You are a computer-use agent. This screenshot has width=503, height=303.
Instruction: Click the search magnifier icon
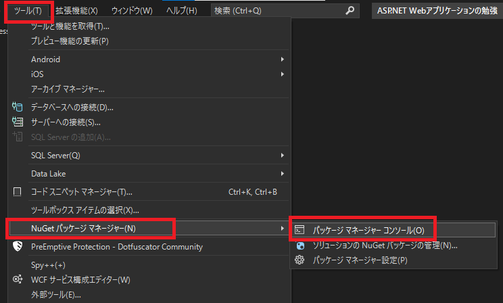tap(350, 11)
